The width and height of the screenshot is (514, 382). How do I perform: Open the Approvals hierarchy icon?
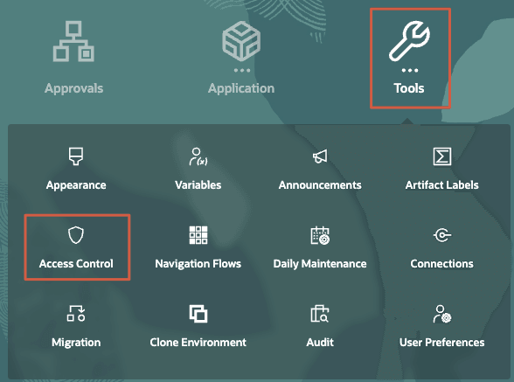(73, 41)
